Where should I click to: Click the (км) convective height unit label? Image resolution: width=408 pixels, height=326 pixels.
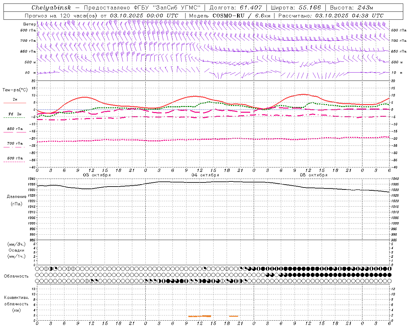click(17, 310)
